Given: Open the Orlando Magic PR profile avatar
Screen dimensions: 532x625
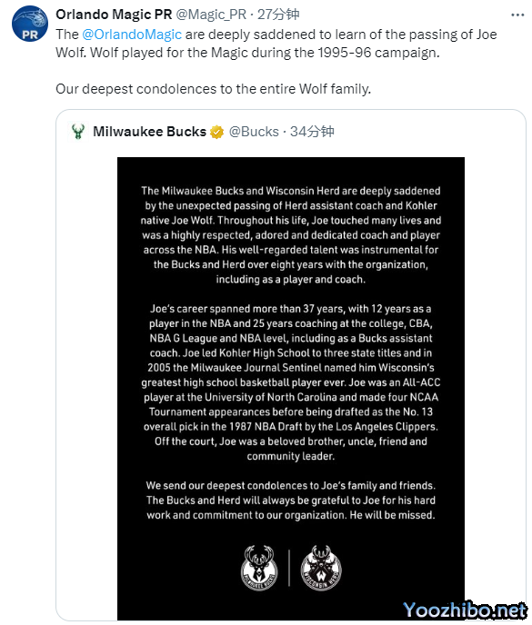Looking at the screenshot, I should tap(30, 24).
